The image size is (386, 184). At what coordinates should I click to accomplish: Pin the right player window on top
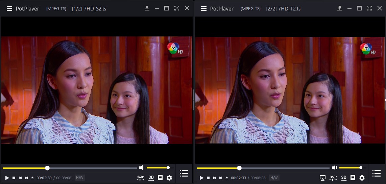tap(340, 8)
